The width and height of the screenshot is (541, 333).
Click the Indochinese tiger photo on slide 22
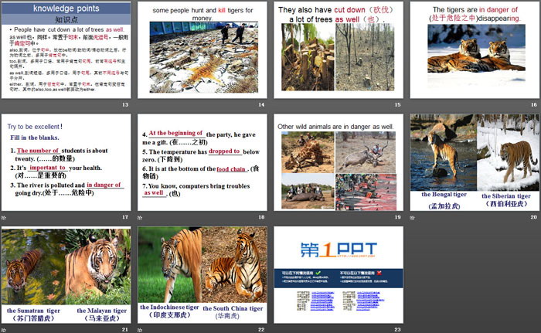click(170, 265)
